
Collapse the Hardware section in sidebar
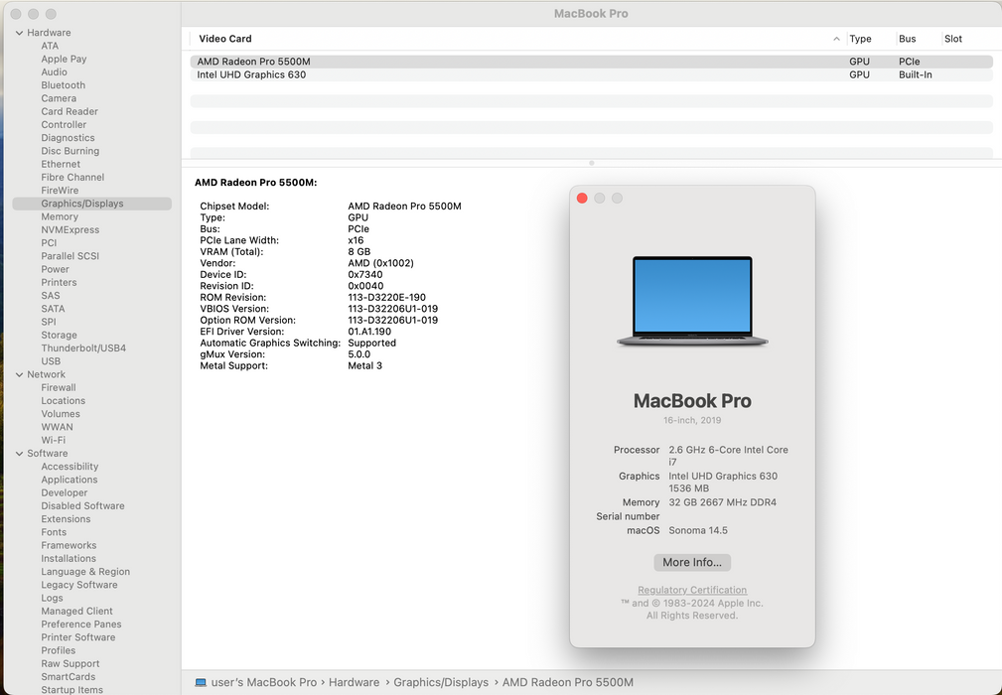tap(19, 33)
